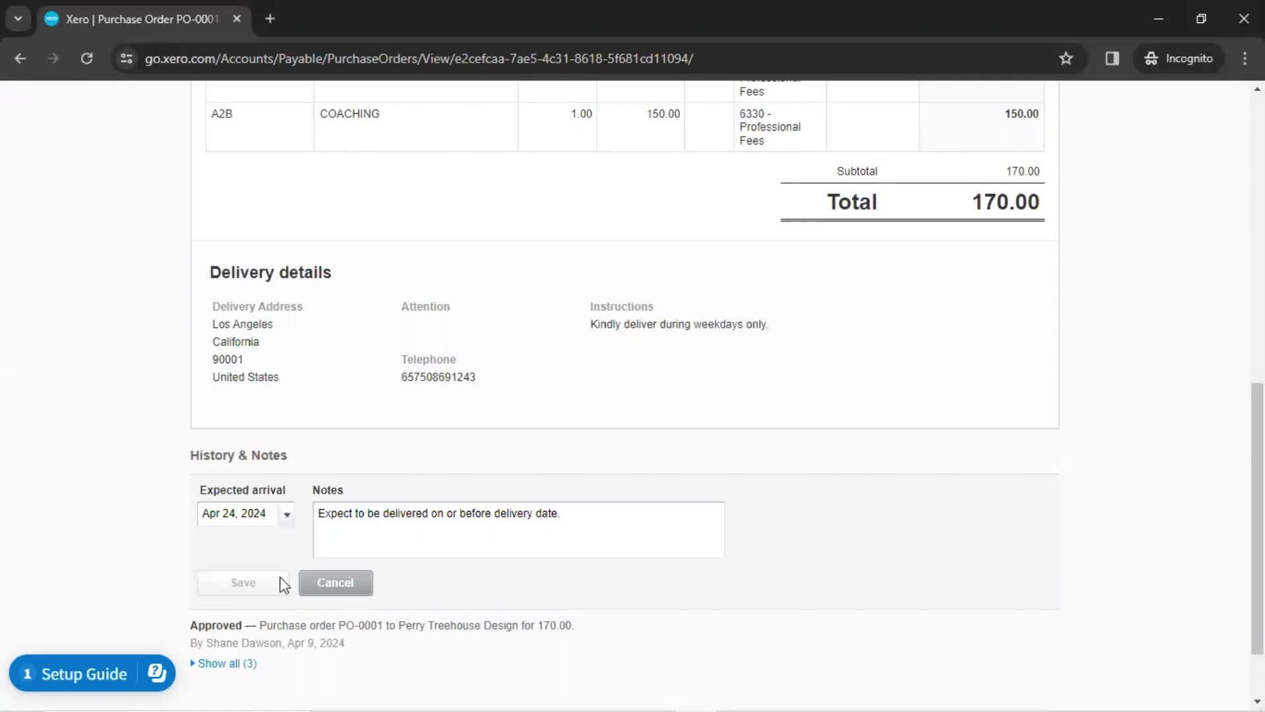Screen dimensions: 1265x712
Task: Click the 1.00 quantity cell
Action: (557, 127)
